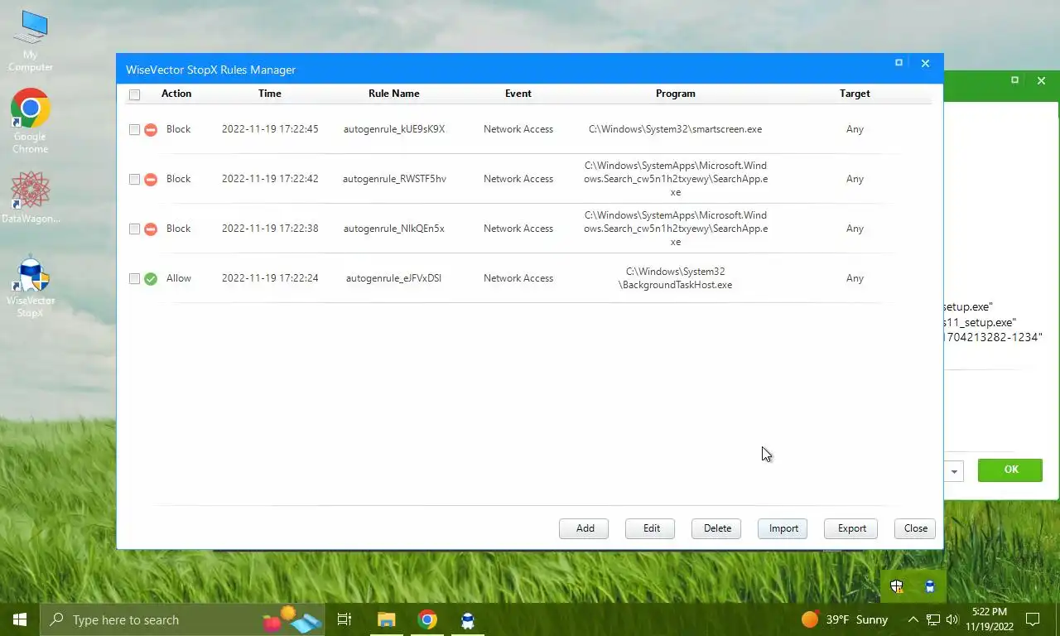Click the green OK button
The width and height of the screenshot is (1060, 636).
click(1010, 470)
